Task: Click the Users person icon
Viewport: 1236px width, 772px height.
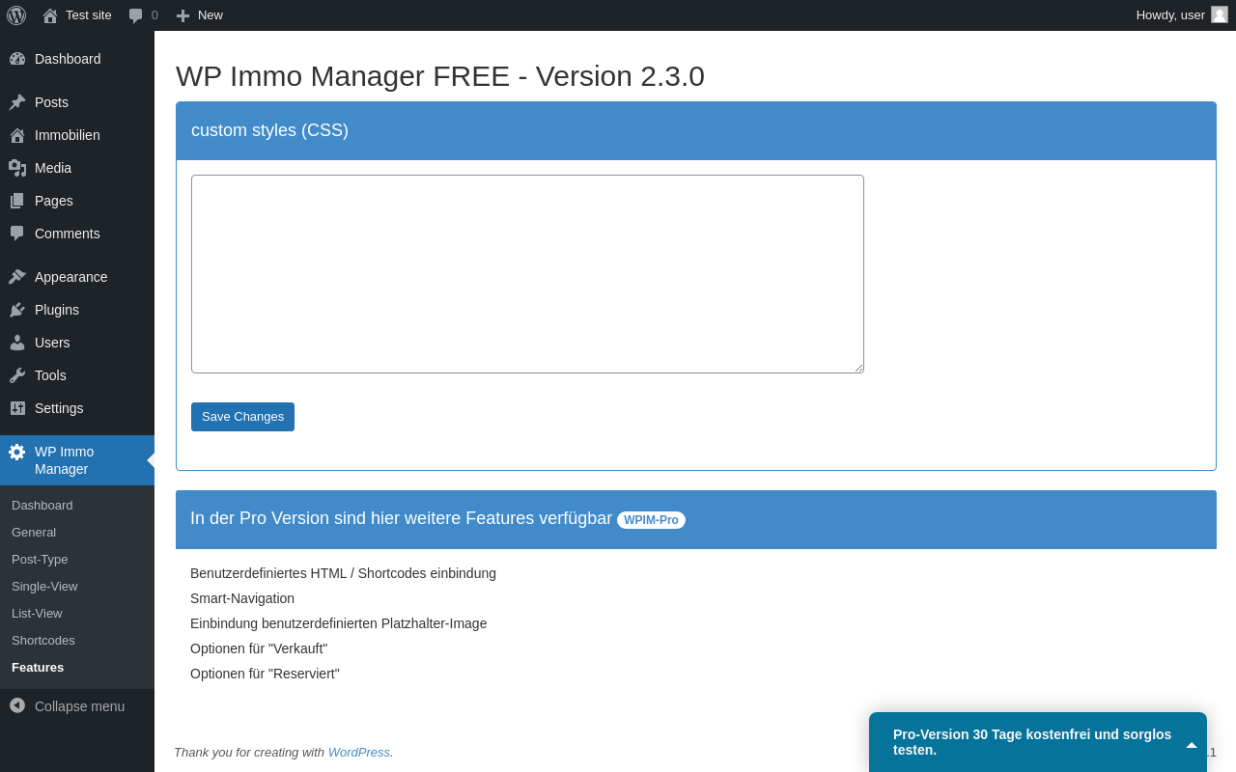Action: 17,343
